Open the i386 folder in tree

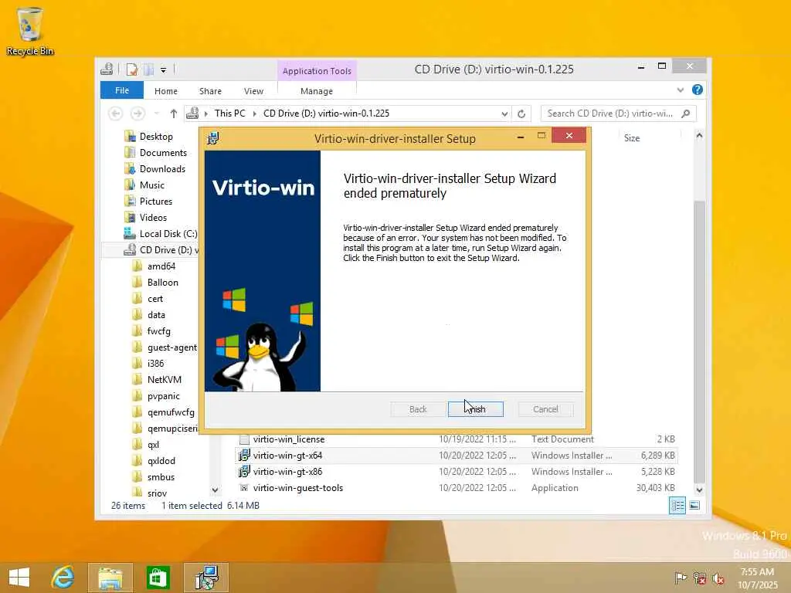155,363
